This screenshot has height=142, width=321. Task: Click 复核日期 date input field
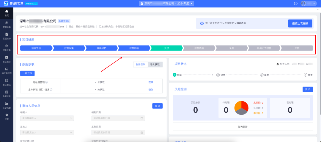118,133
